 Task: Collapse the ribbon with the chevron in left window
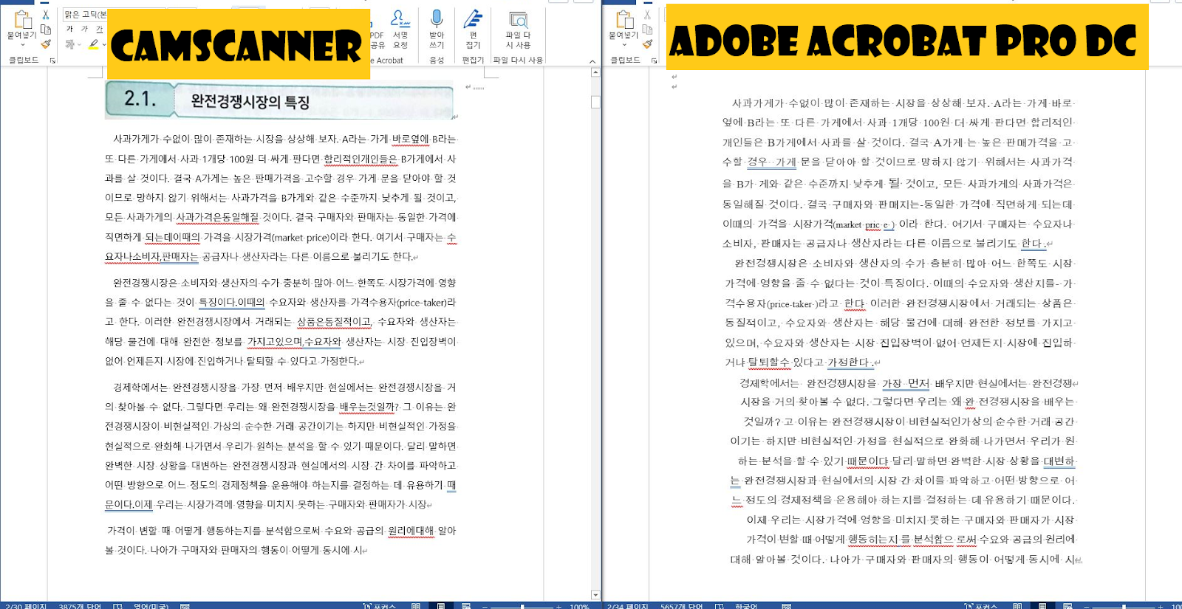coord(592,61)
